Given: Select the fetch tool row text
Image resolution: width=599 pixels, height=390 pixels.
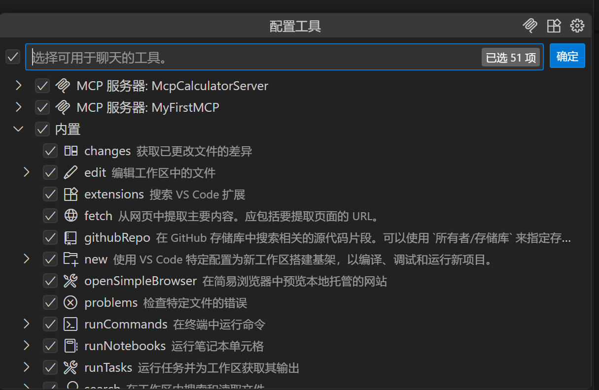Looking at the screenshot, I should click(231, 216).
